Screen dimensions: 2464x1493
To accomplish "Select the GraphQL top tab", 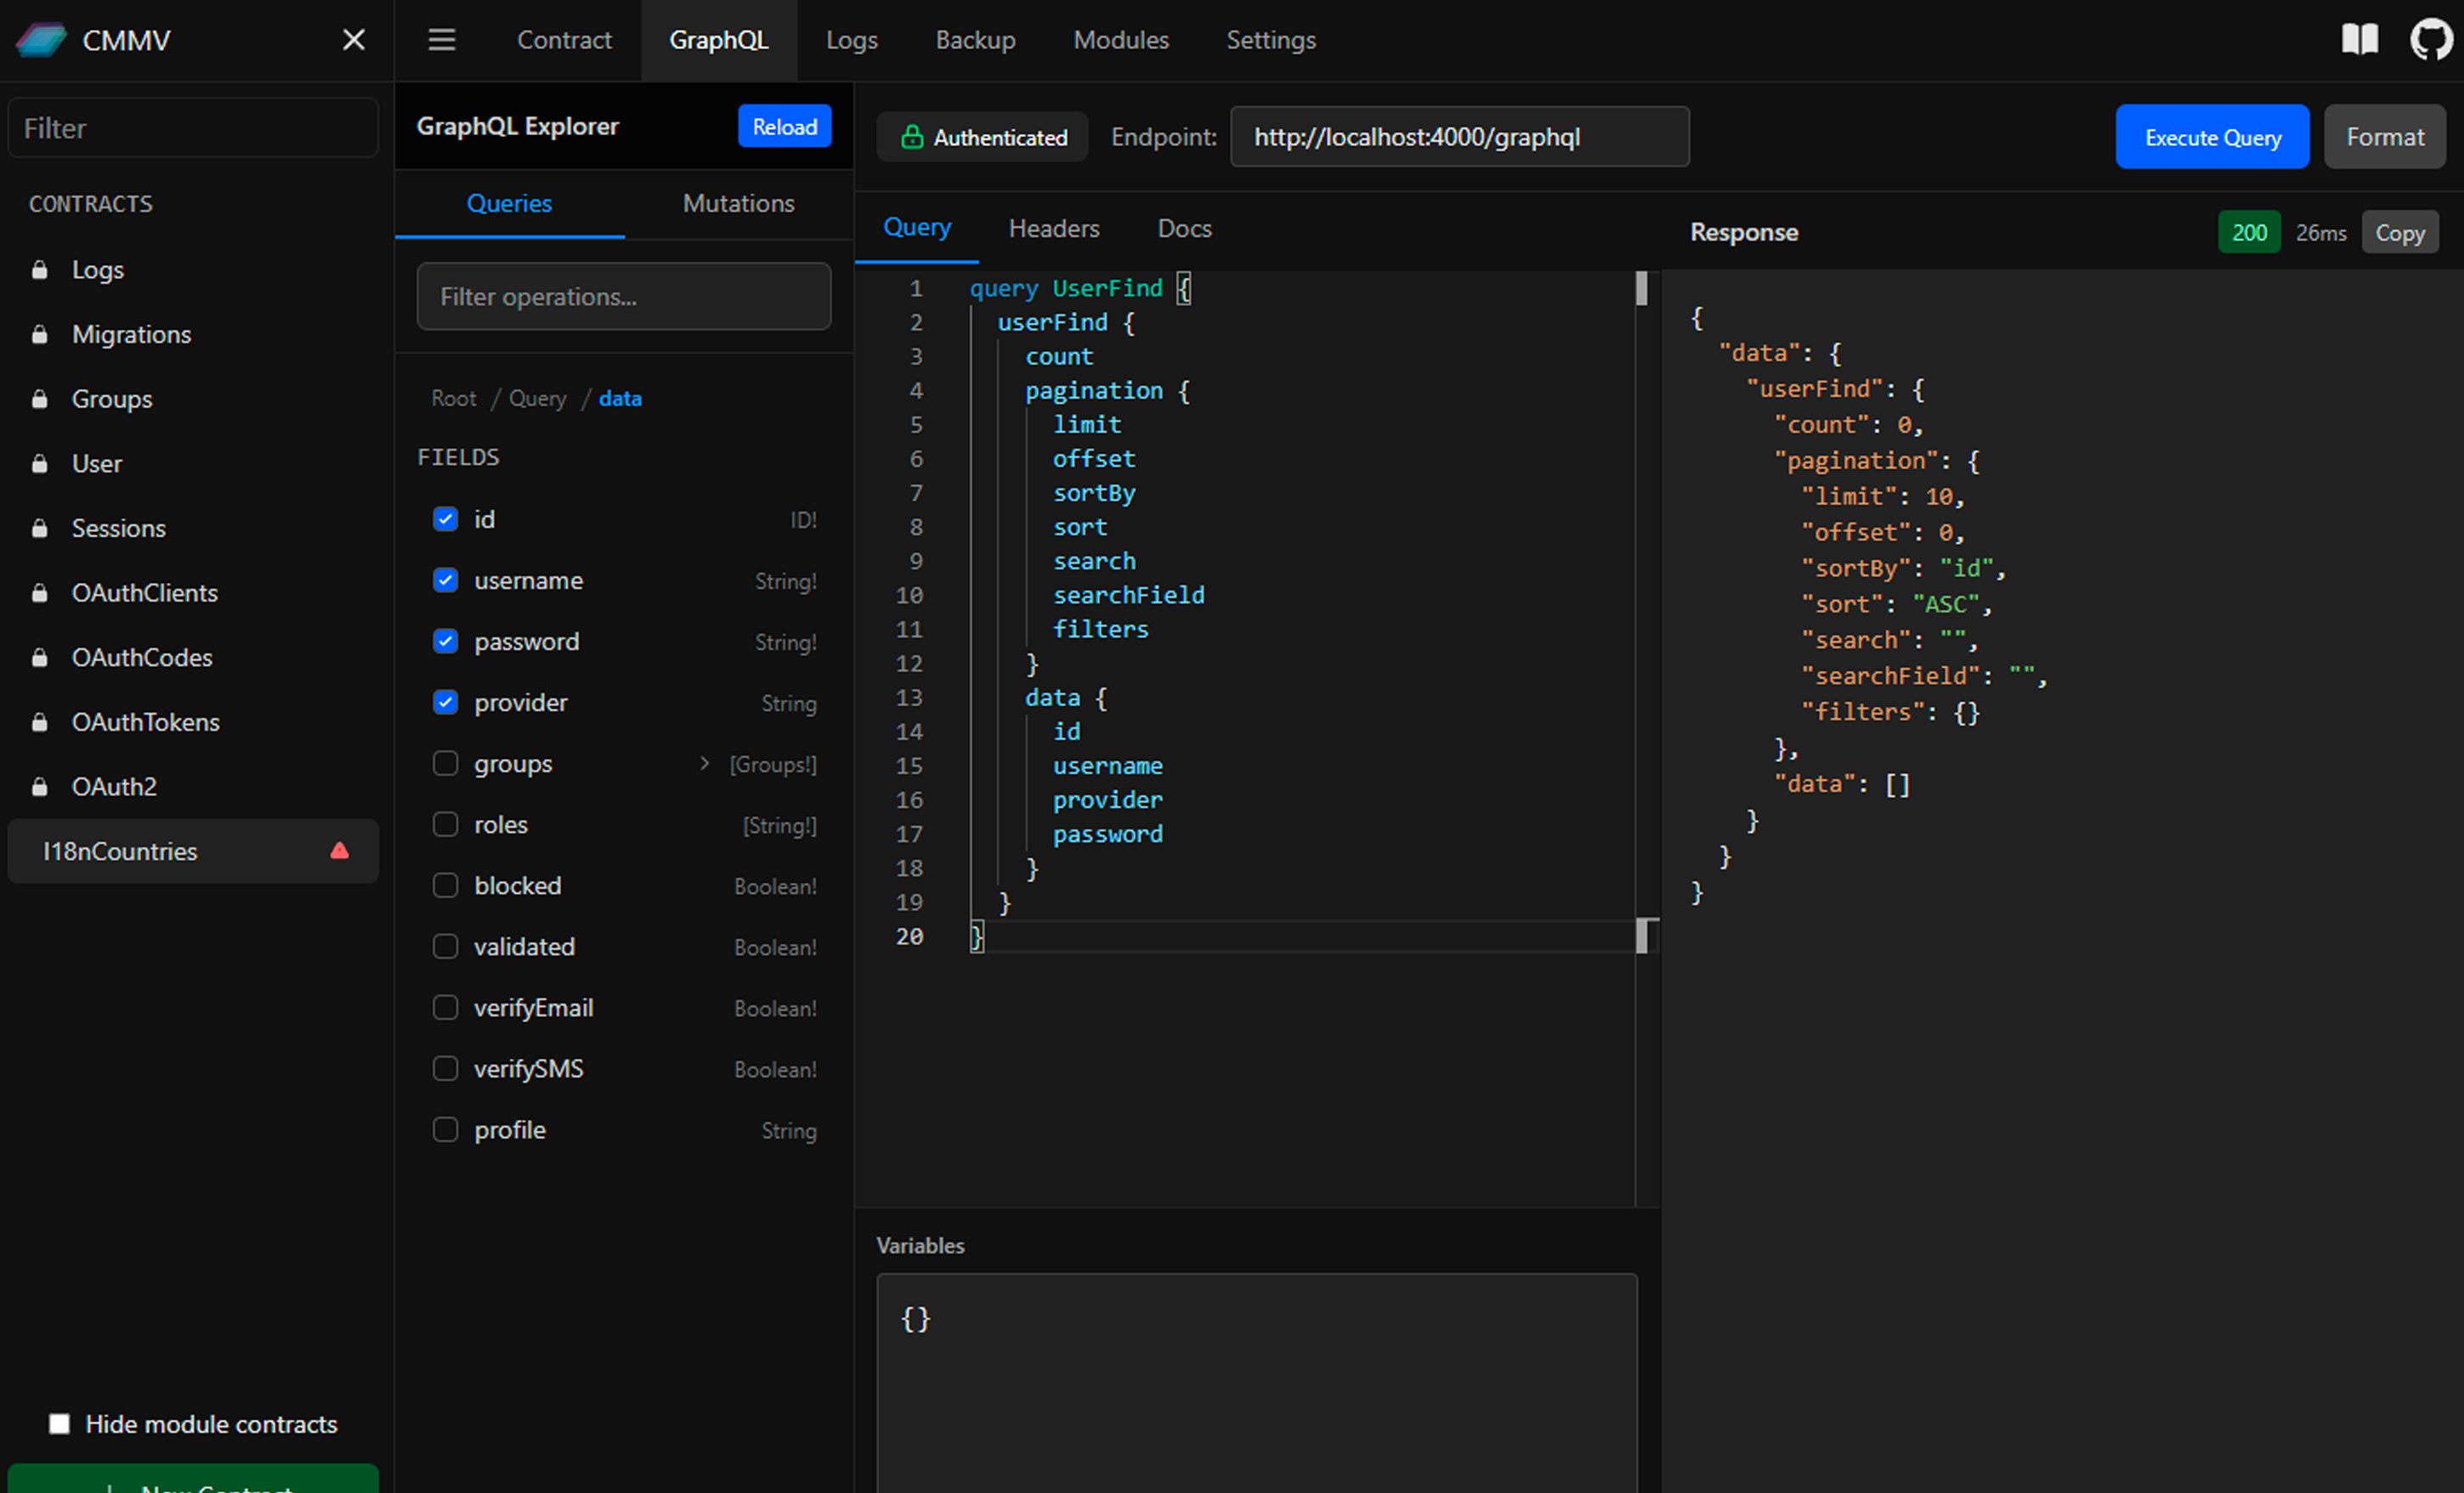I will pos(719,40).
